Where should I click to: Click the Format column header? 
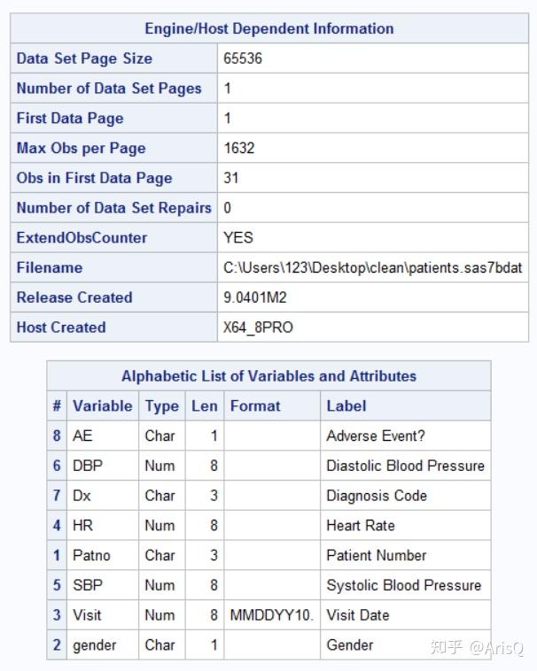[255, 406]
